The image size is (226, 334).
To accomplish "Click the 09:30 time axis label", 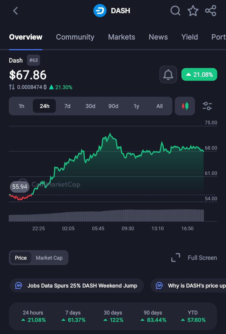I will (x=128, y=229).
